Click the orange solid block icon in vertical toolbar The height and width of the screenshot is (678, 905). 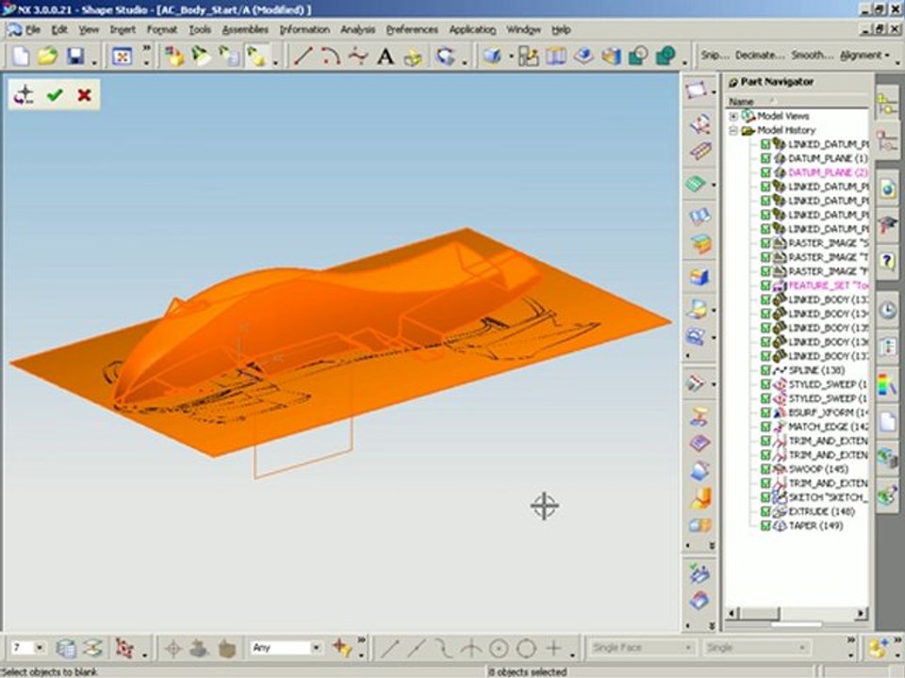[x=700, y=497]
